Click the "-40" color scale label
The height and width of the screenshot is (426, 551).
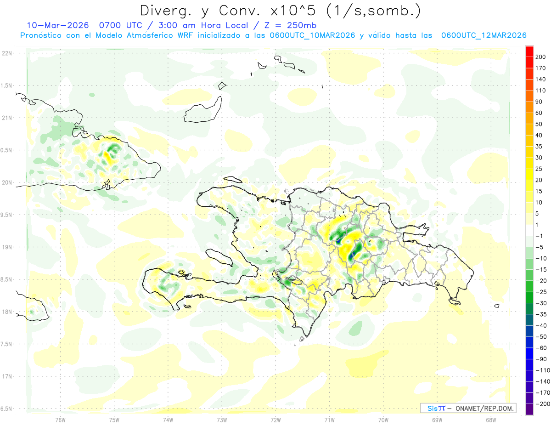click(x=541, y=325)
